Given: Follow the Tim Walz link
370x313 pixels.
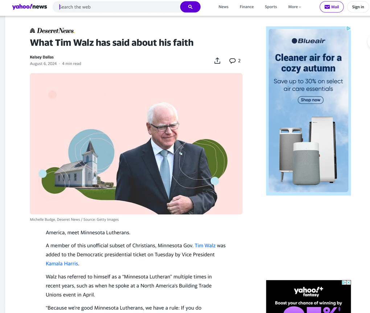Looking at the screenshot, I should click(205, 245).
